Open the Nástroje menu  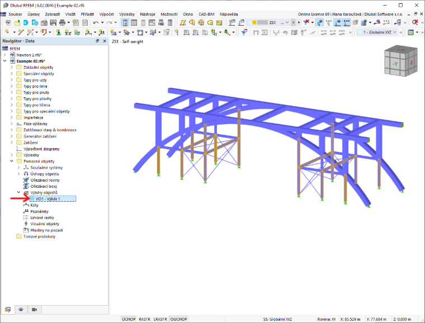coord(148,14)
